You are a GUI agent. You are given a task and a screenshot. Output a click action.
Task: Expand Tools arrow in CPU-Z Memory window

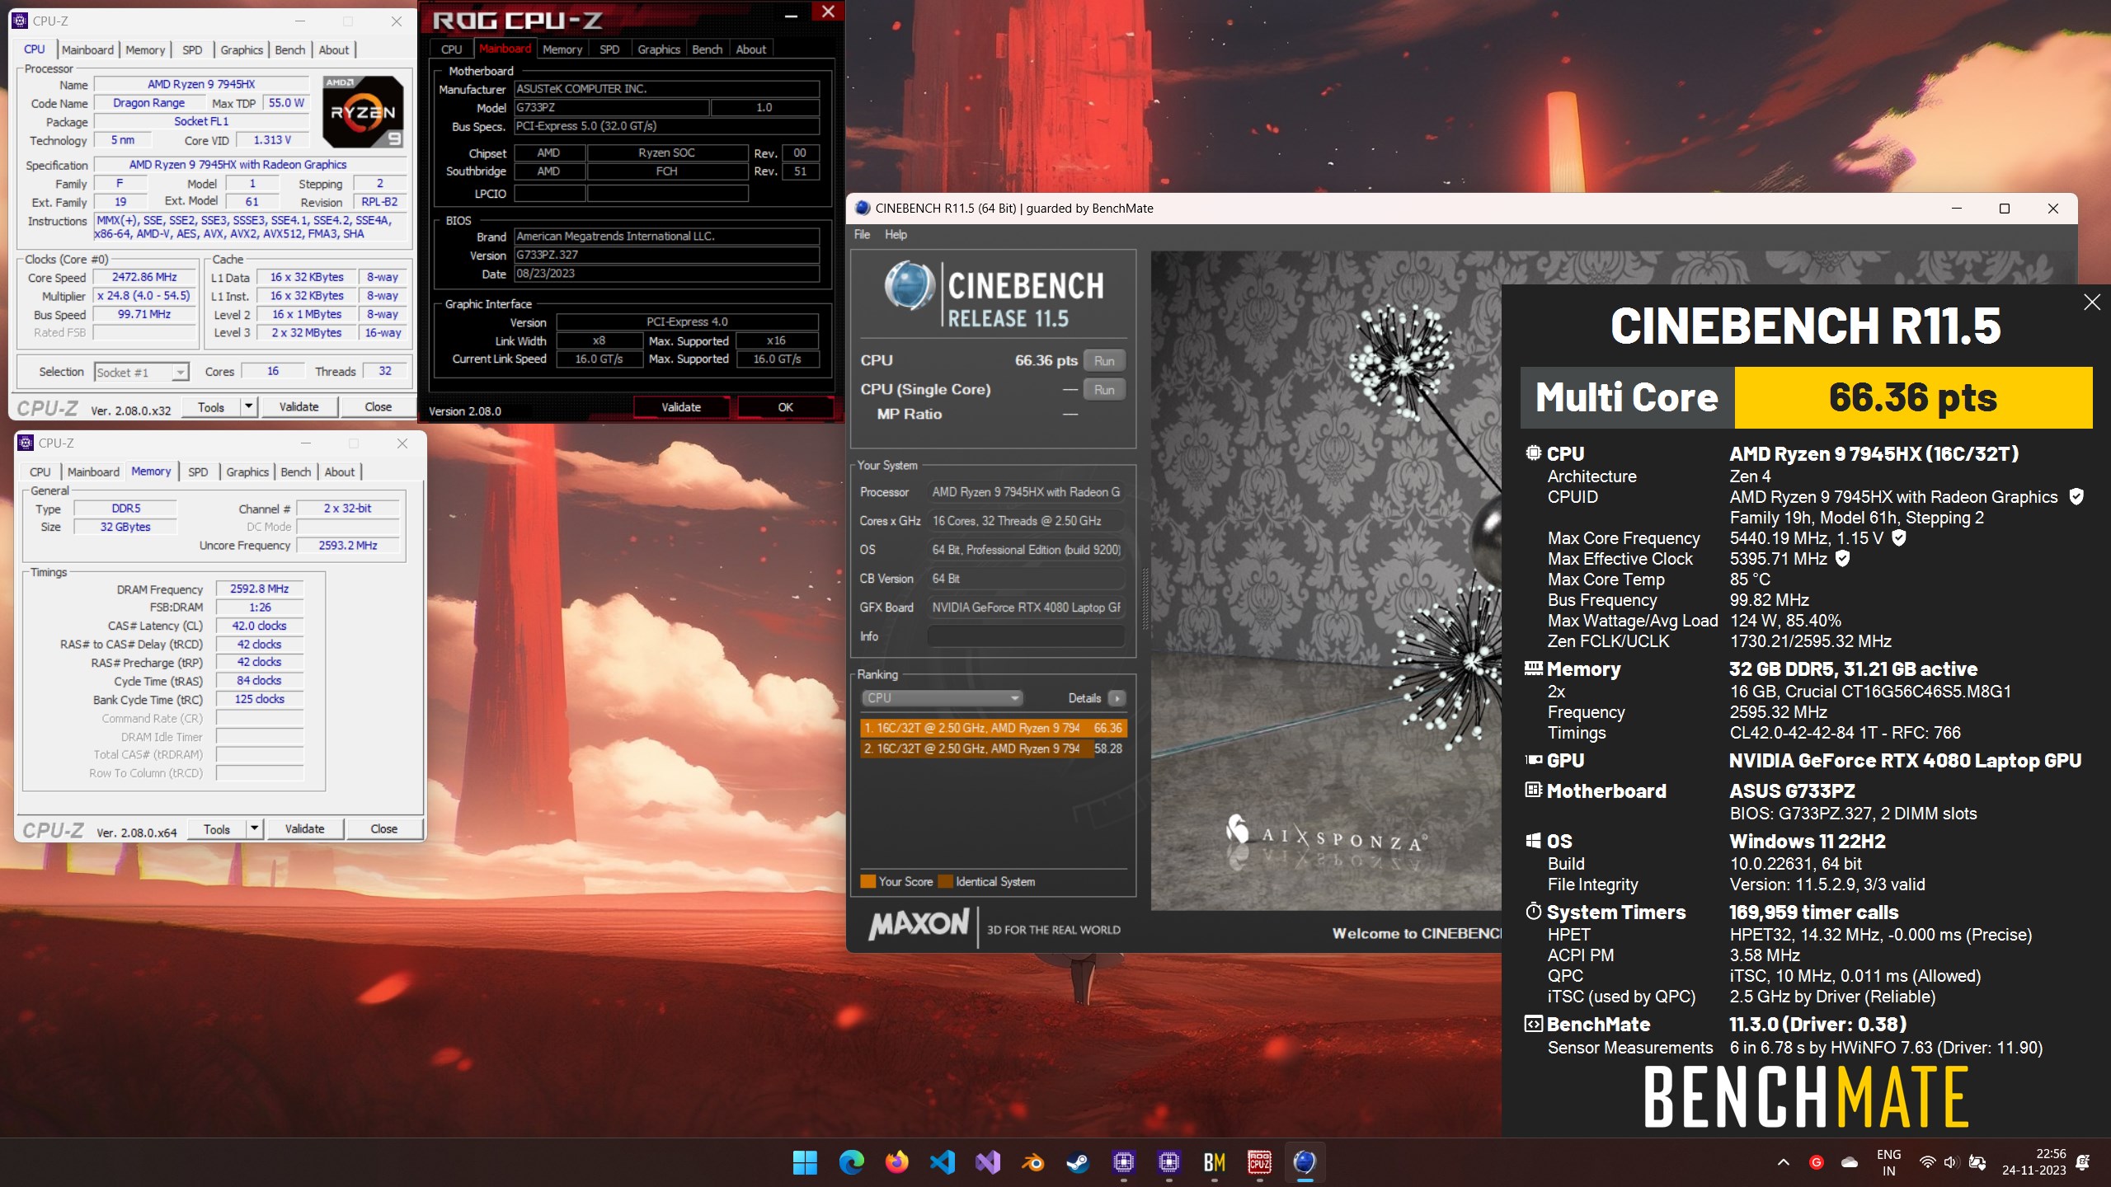(254, 828)
